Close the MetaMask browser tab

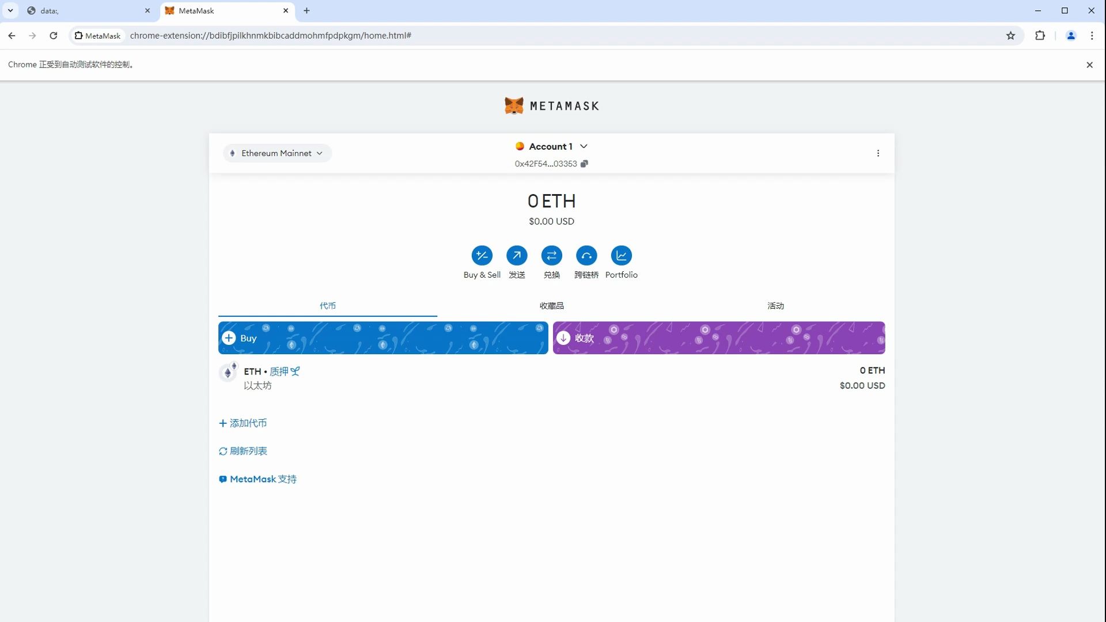point(285,10)
